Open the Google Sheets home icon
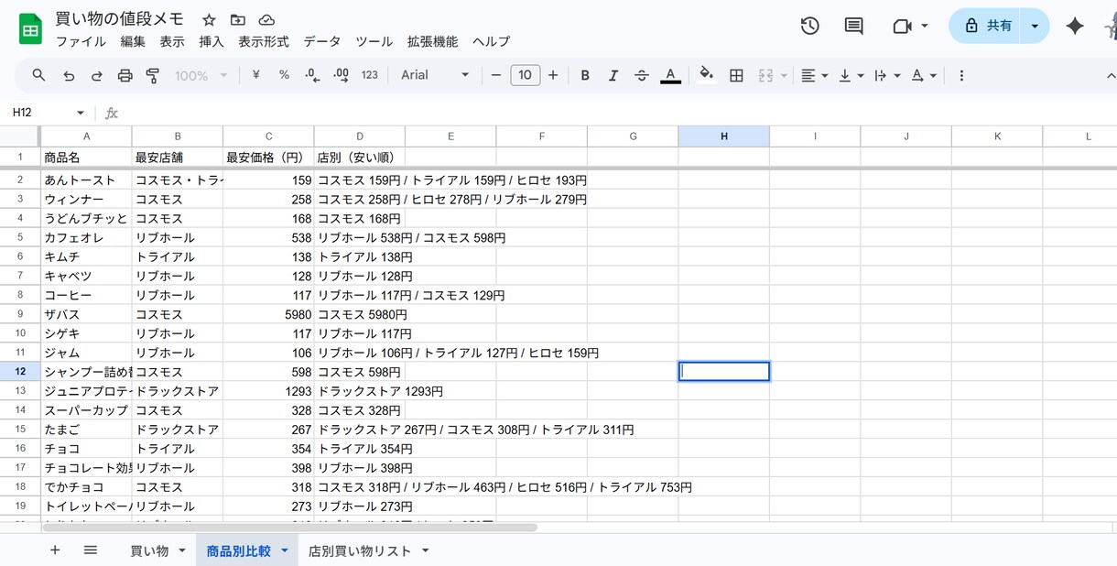Screen dimensions: 1117x566 click(30, 29)
